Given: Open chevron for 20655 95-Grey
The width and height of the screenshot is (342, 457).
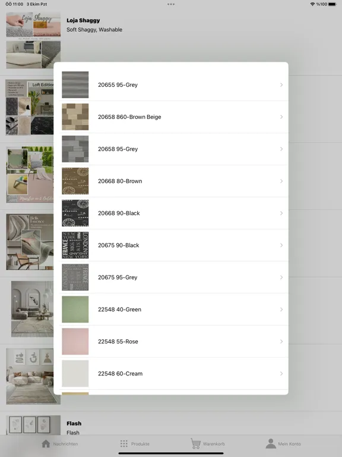Looking at the screenshot, I should (281, 85).
